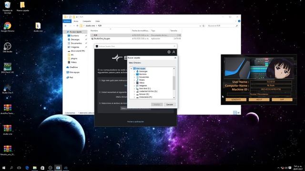Click the User Name field in keygen

(x=271, y=82)
